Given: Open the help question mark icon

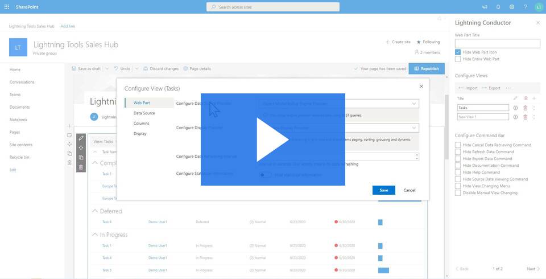Looking at the screenshot, I should [526, 7].
